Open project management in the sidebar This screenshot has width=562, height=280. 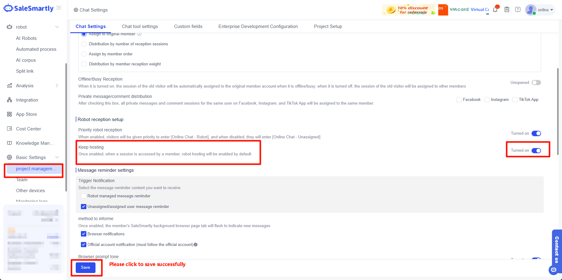tap(34, 169)
